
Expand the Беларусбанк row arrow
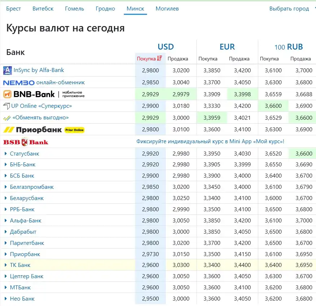pos(6,198)
